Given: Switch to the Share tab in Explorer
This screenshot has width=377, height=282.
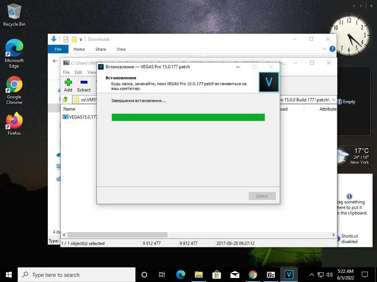Looking at the screenshot, I should 101,49.
